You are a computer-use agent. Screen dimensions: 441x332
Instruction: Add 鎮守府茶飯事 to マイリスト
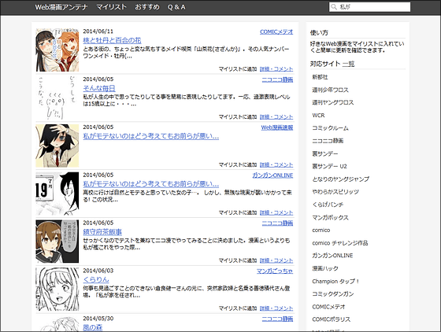point(238,260)
